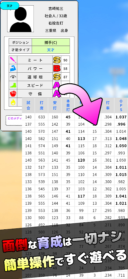
Task: Click the ポジション label
Action: coord(20,43)
